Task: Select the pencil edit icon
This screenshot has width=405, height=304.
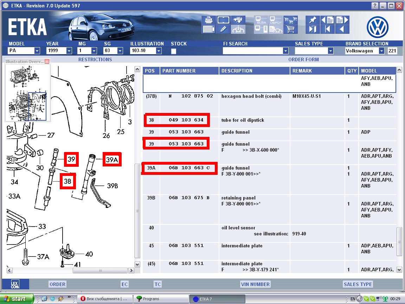Action: pyautogui.click(x=223, y=29)
